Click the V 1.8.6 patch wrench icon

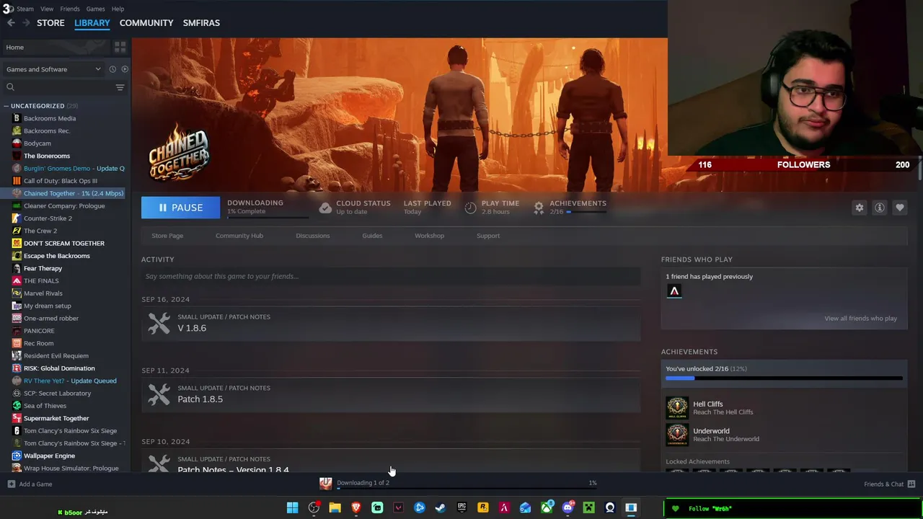(159, 323)
